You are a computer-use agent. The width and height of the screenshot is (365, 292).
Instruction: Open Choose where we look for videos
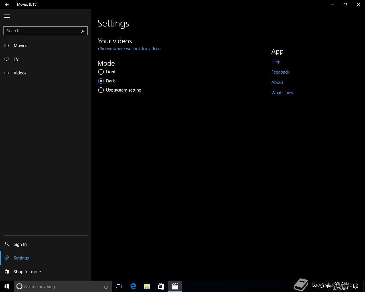tap(129, 49)
